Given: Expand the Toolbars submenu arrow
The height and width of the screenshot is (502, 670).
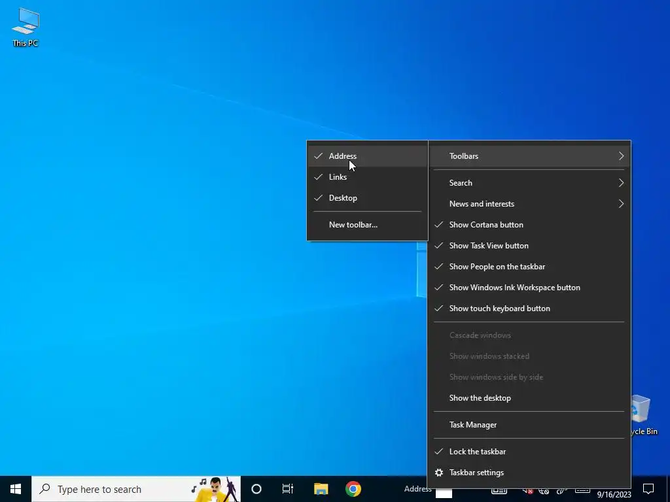Looking at the screenshot, I should (622, 156).
